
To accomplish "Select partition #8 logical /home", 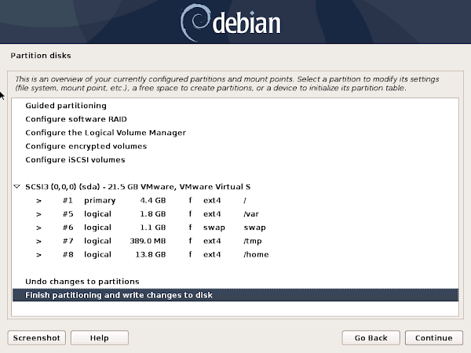I will [x=235, y=254].
